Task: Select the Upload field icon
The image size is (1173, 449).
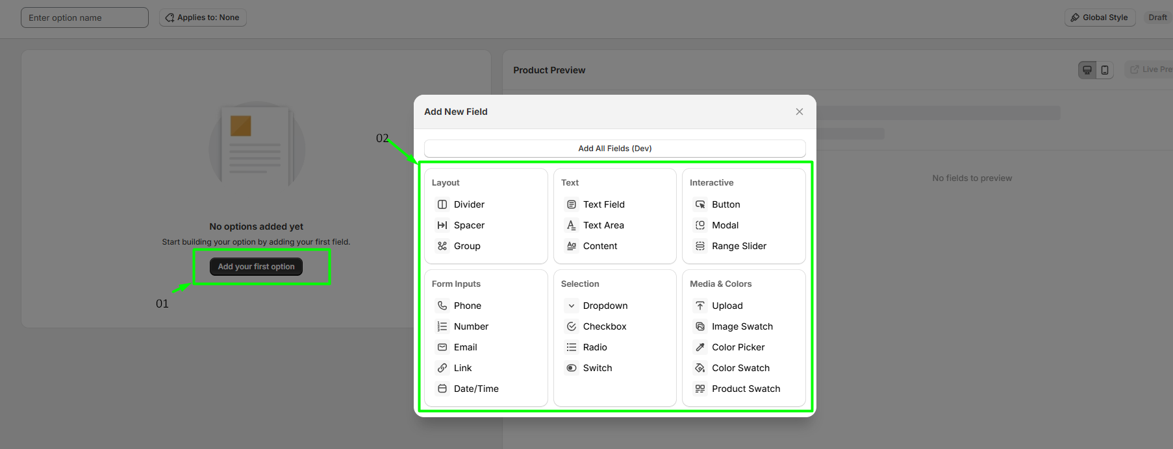Action: (700, 306)
